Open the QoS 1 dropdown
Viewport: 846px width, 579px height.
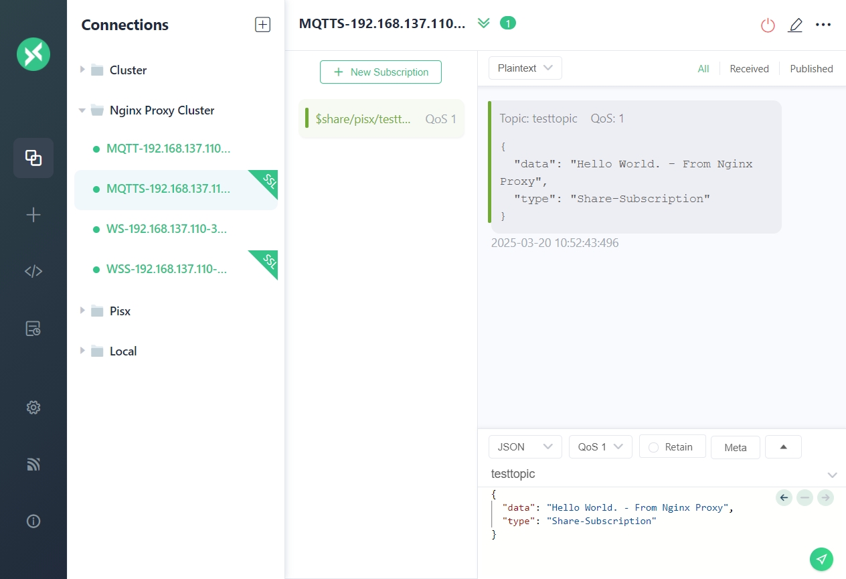click(x=600, y=447)
